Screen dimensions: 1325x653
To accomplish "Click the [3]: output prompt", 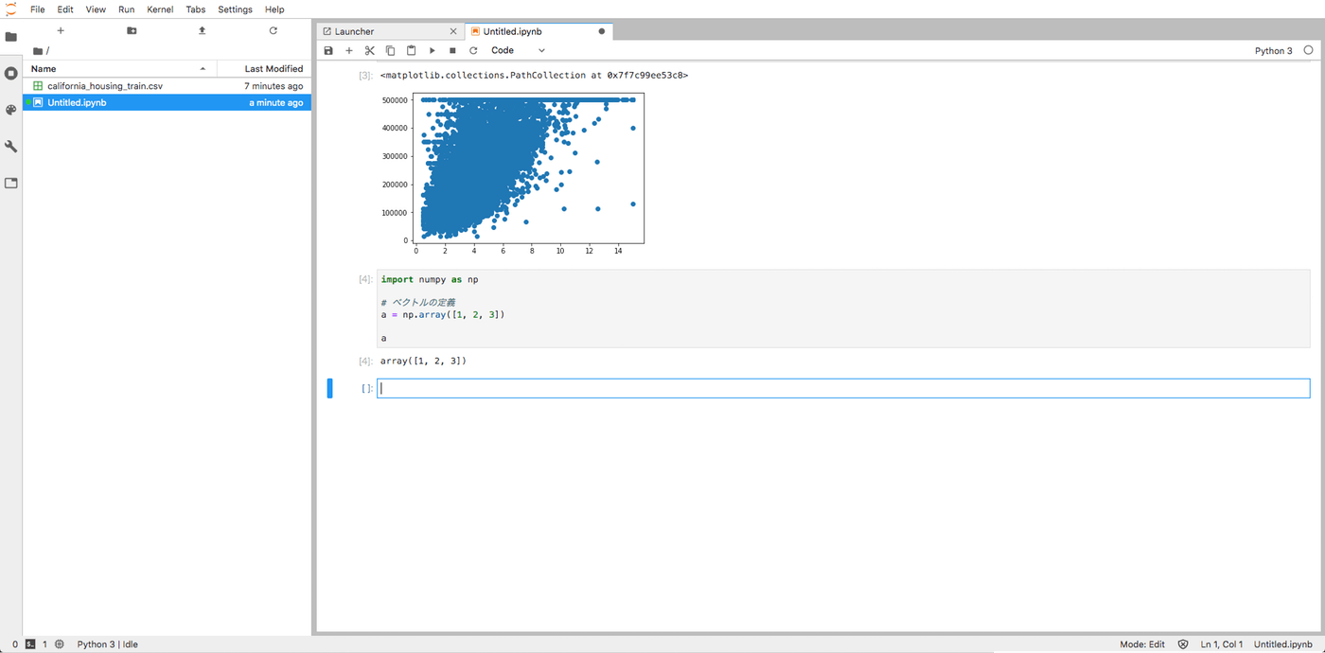I will point(365,75).
